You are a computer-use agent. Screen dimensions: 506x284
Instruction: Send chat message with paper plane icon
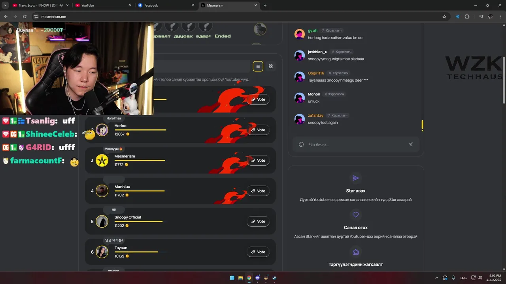410,144
